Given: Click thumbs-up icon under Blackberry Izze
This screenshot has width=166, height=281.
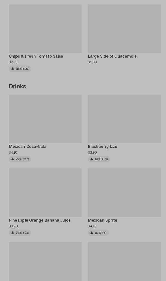Looking at the screenshot, I should click(92, 159).
